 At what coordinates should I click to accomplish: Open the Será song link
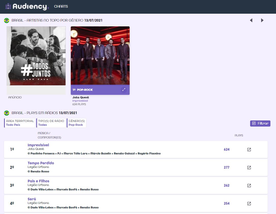[x=32, y=199]
